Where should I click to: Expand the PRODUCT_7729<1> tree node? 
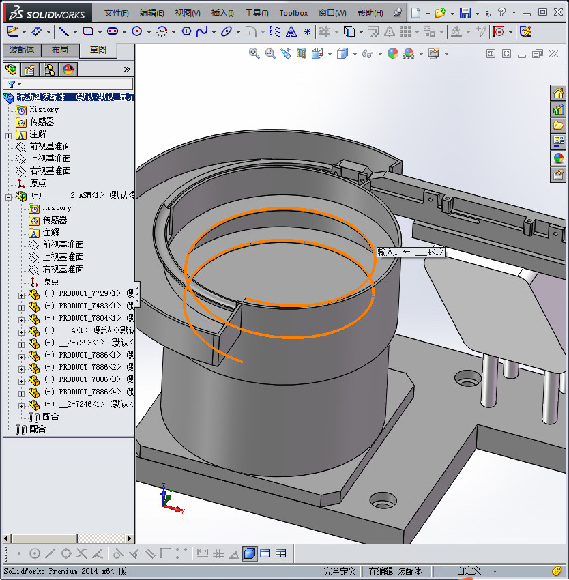point(21,294)
